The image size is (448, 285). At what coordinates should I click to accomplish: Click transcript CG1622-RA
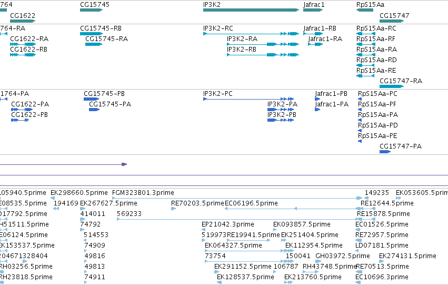click(x=29, y=39)
